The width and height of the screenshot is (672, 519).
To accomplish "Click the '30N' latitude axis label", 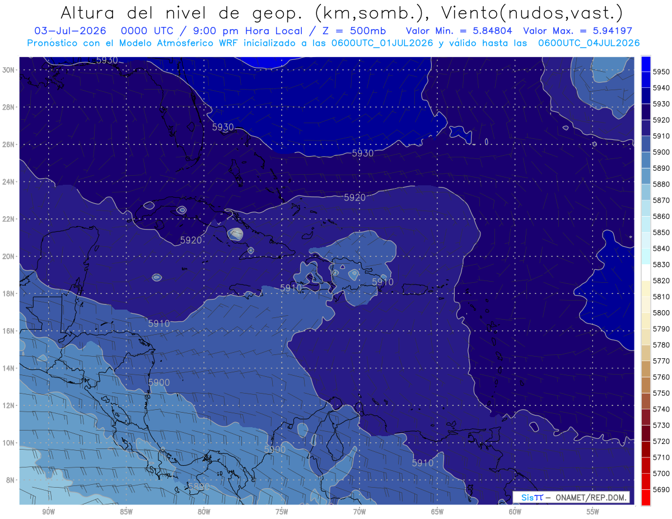I will pyautogui.click(x=8, y=70).
